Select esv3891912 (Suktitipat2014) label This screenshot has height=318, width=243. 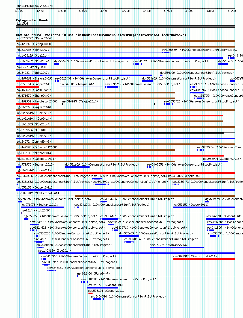(x=38, y=193)
